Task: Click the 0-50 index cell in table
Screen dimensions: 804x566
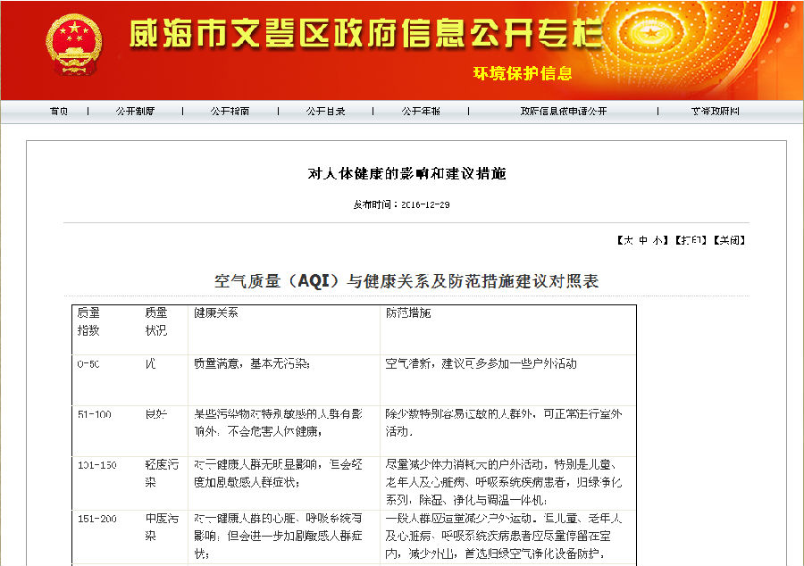Action: pyautogui.click(x=89, y=364)
